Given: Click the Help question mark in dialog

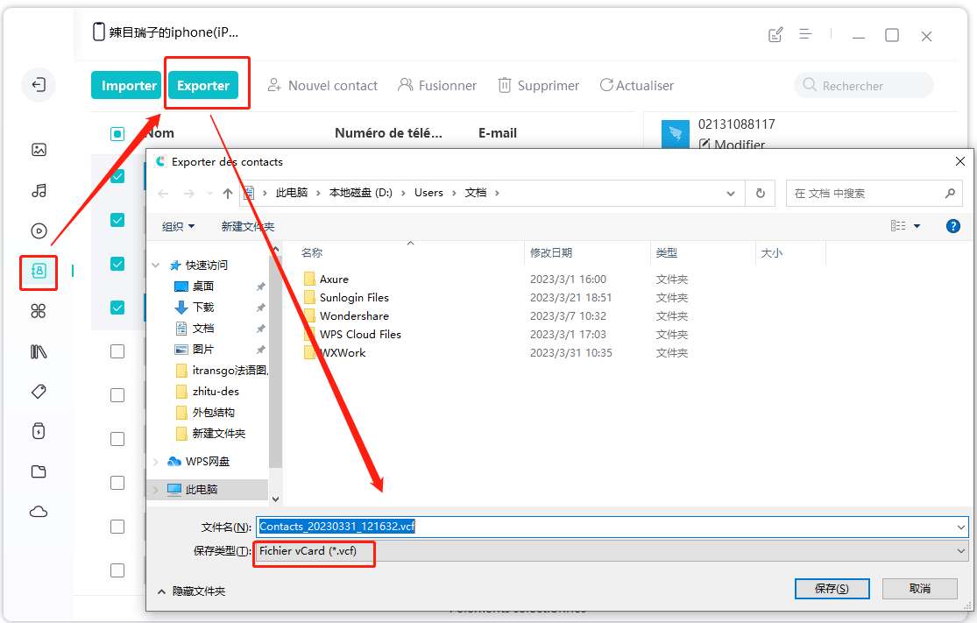Looking at the screenshot, I should click(953, 225).
